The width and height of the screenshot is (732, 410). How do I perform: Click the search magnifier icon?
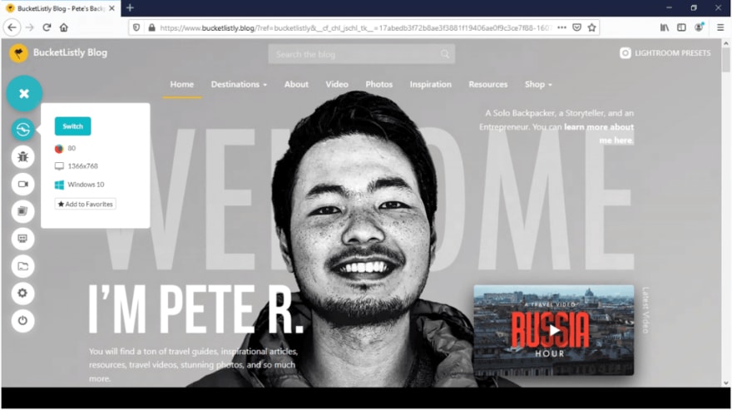445,54
